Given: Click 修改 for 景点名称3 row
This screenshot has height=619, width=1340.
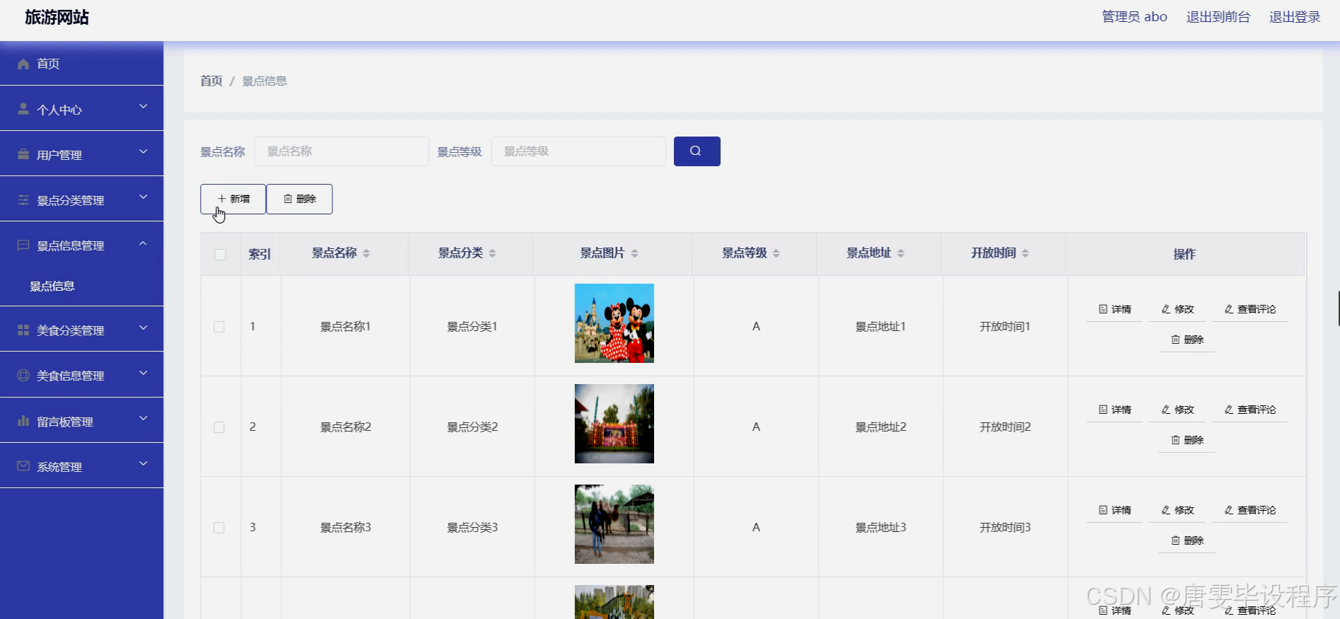Looking at the screenshot, I should [x=1177, y=510].
